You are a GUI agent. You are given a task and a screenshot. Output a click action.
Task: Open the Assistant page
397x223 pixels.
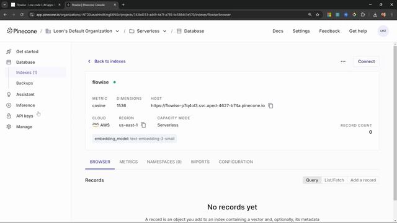(x=25, y=94)
